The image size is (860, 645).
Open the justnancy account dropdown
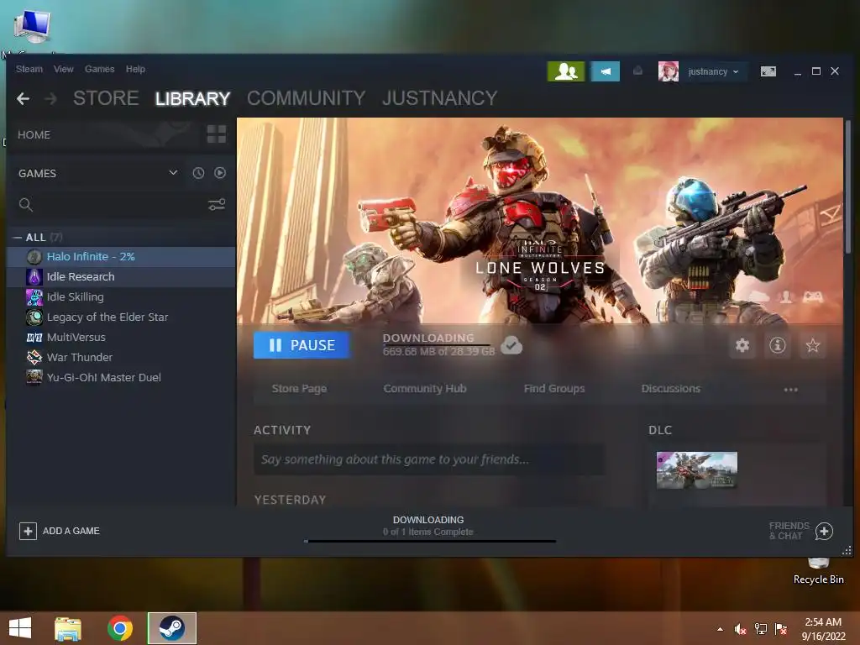click(x=713, y=71)
